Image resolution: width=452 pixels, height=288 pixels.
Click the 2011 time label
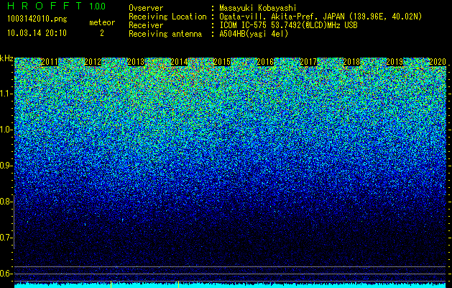50,62
